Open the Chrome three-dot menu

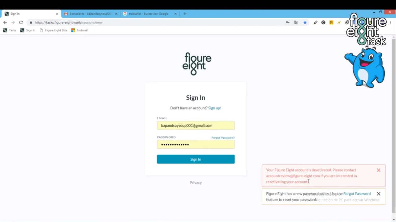pyautogui.click(x=391, y=23)
